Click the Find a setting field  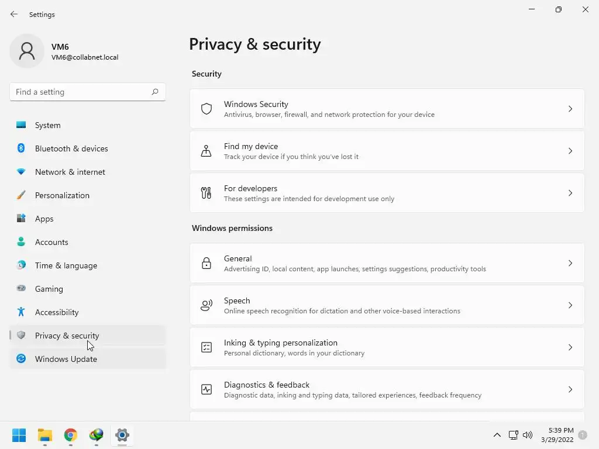[x=79, y=92]
